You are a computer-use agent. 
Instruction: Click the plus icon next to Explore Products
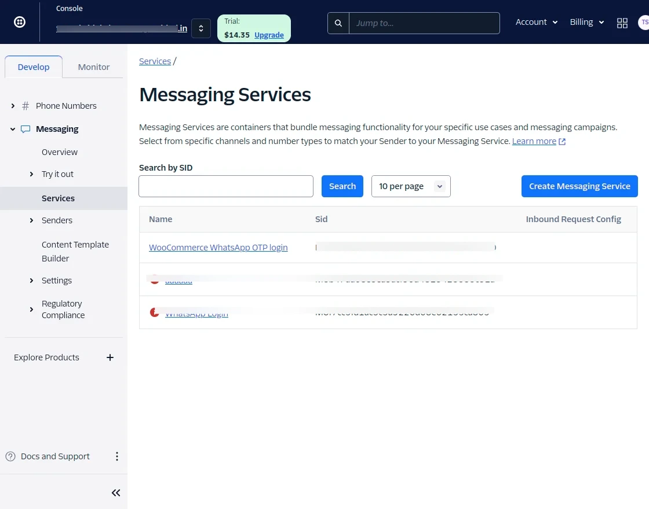click(x=110, y=357)
